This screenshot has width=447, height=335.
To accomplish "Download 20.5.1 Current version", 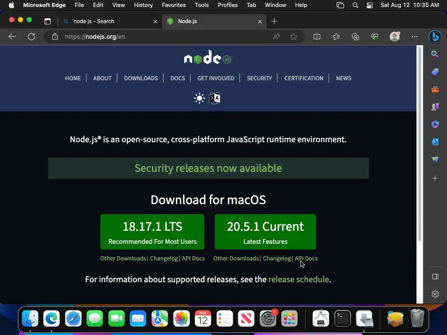I will point(265,232).
